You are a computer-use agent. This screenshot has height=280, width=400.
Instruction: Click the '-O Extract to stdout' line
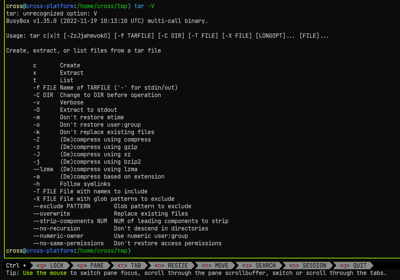click(x=75, y=110)
